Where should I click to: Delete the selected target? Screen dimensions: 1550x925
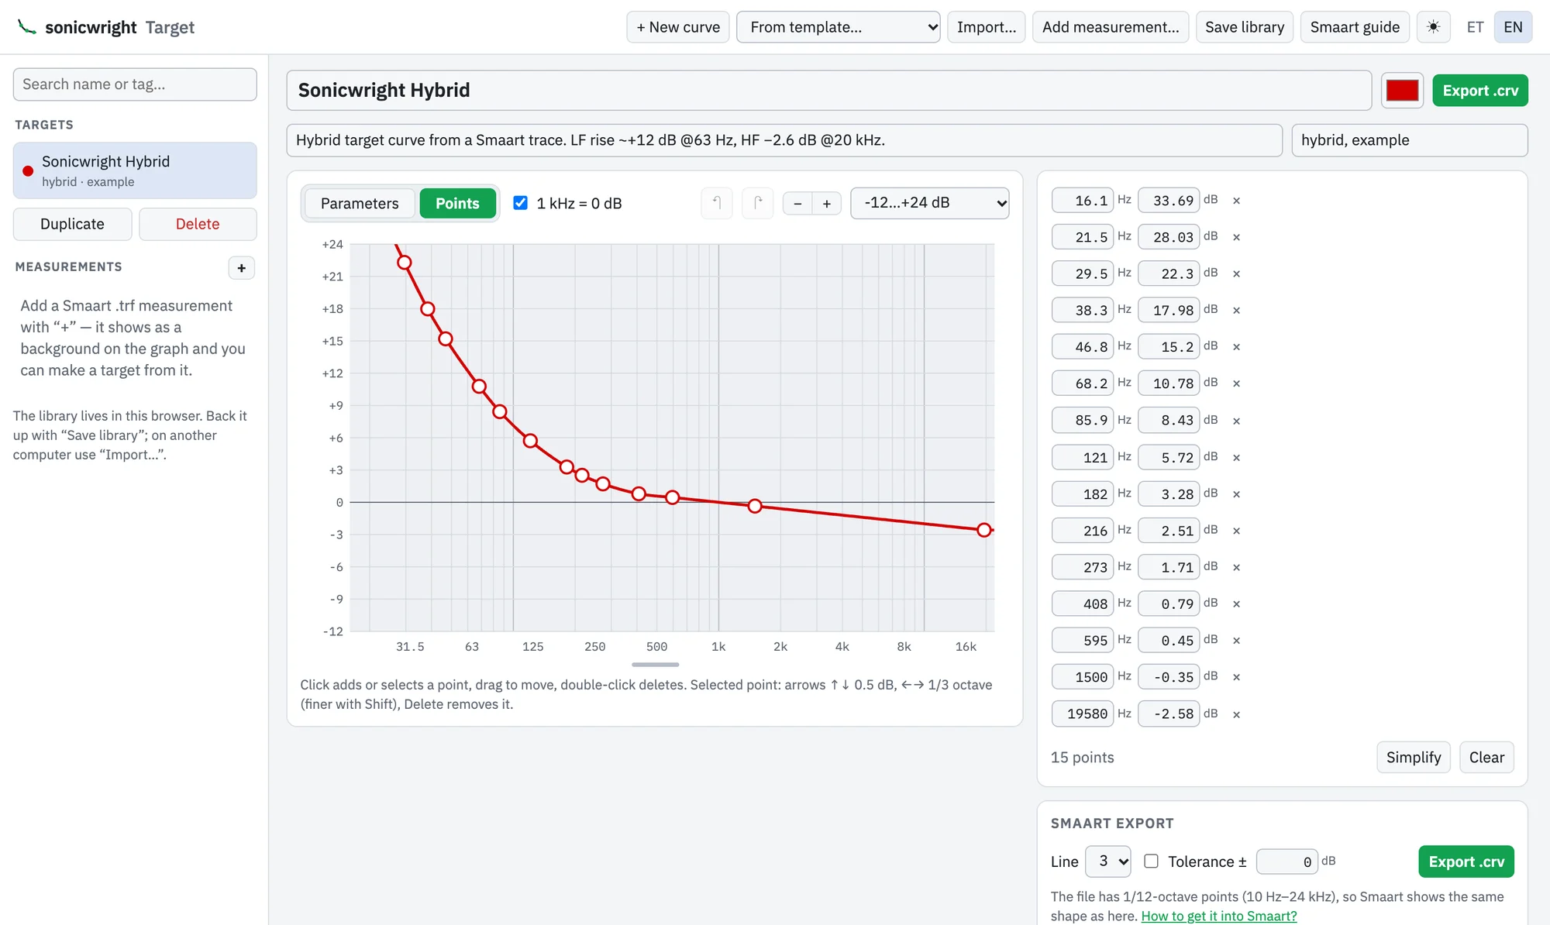point(198,224)
